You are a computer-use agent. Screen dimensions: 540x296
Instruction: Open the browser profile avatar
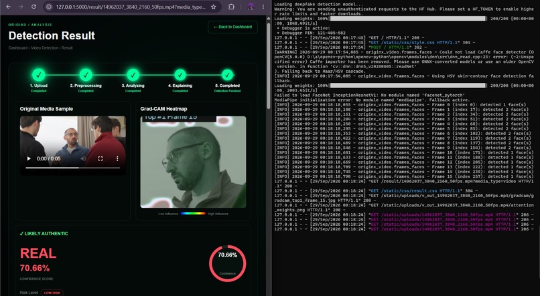pos(251,7)
